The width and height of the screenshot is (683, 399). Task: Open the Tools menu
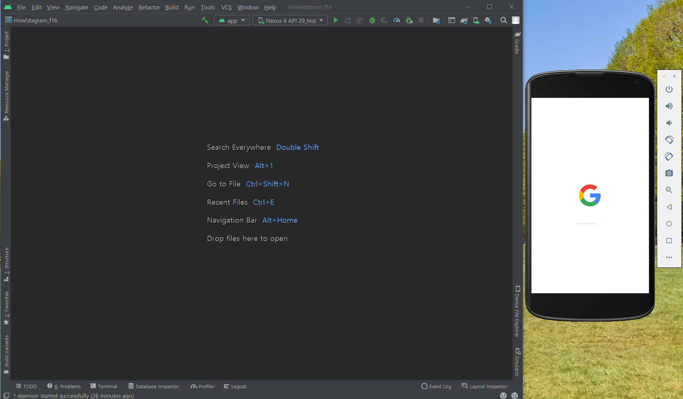[x=208, y=7]
